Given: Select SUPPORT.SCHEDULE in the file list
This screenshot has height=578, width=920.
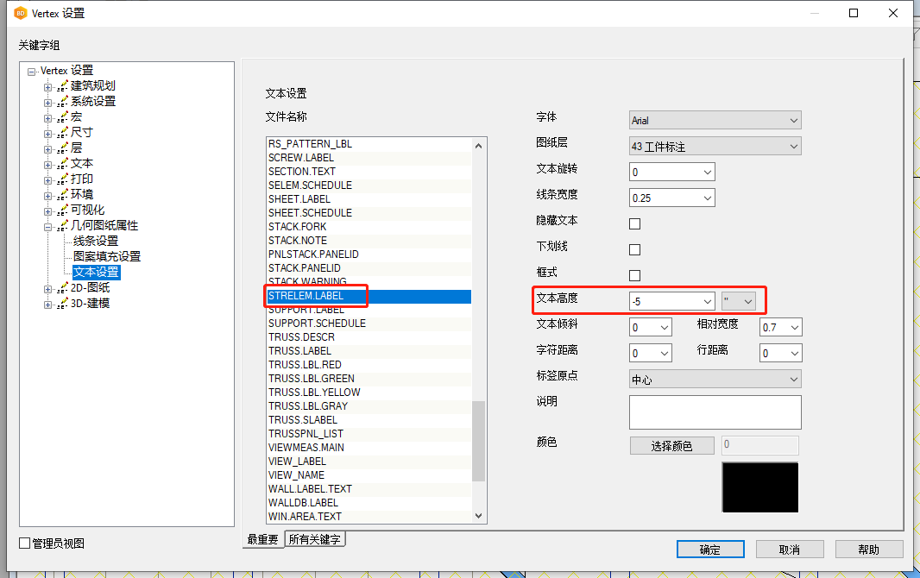Looking at the screenshot, I should [x=369, y=324].
